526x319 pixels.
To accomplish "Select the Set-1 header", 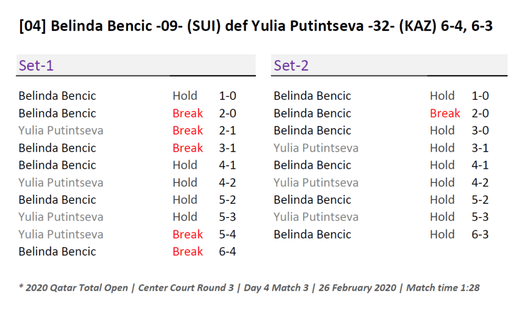I will 36,66.
